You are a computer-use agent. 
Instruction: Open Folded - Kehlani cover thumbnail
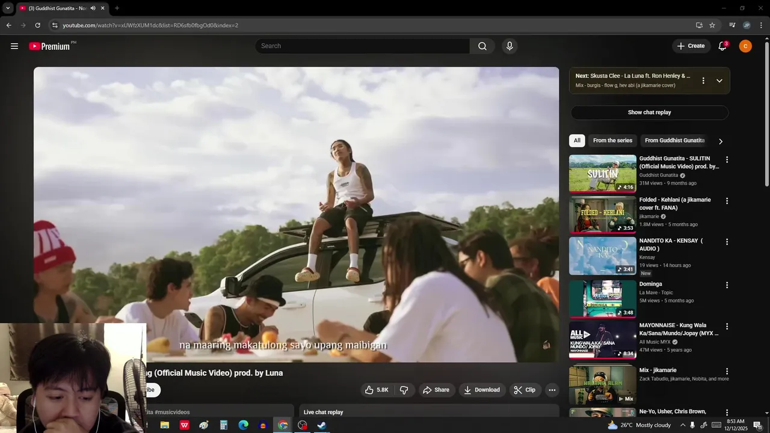(x=603, y=215)
